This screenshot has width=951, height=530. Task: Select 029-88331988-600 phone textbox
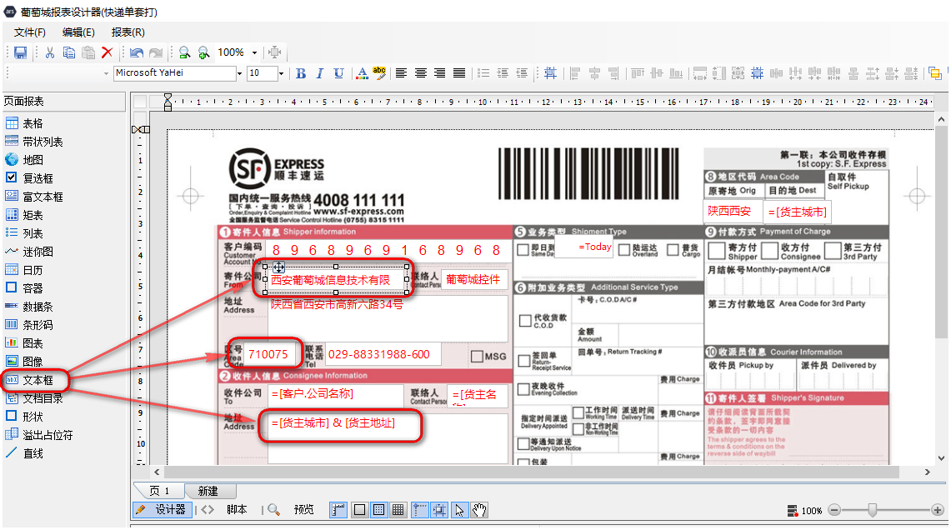(383, 354)
